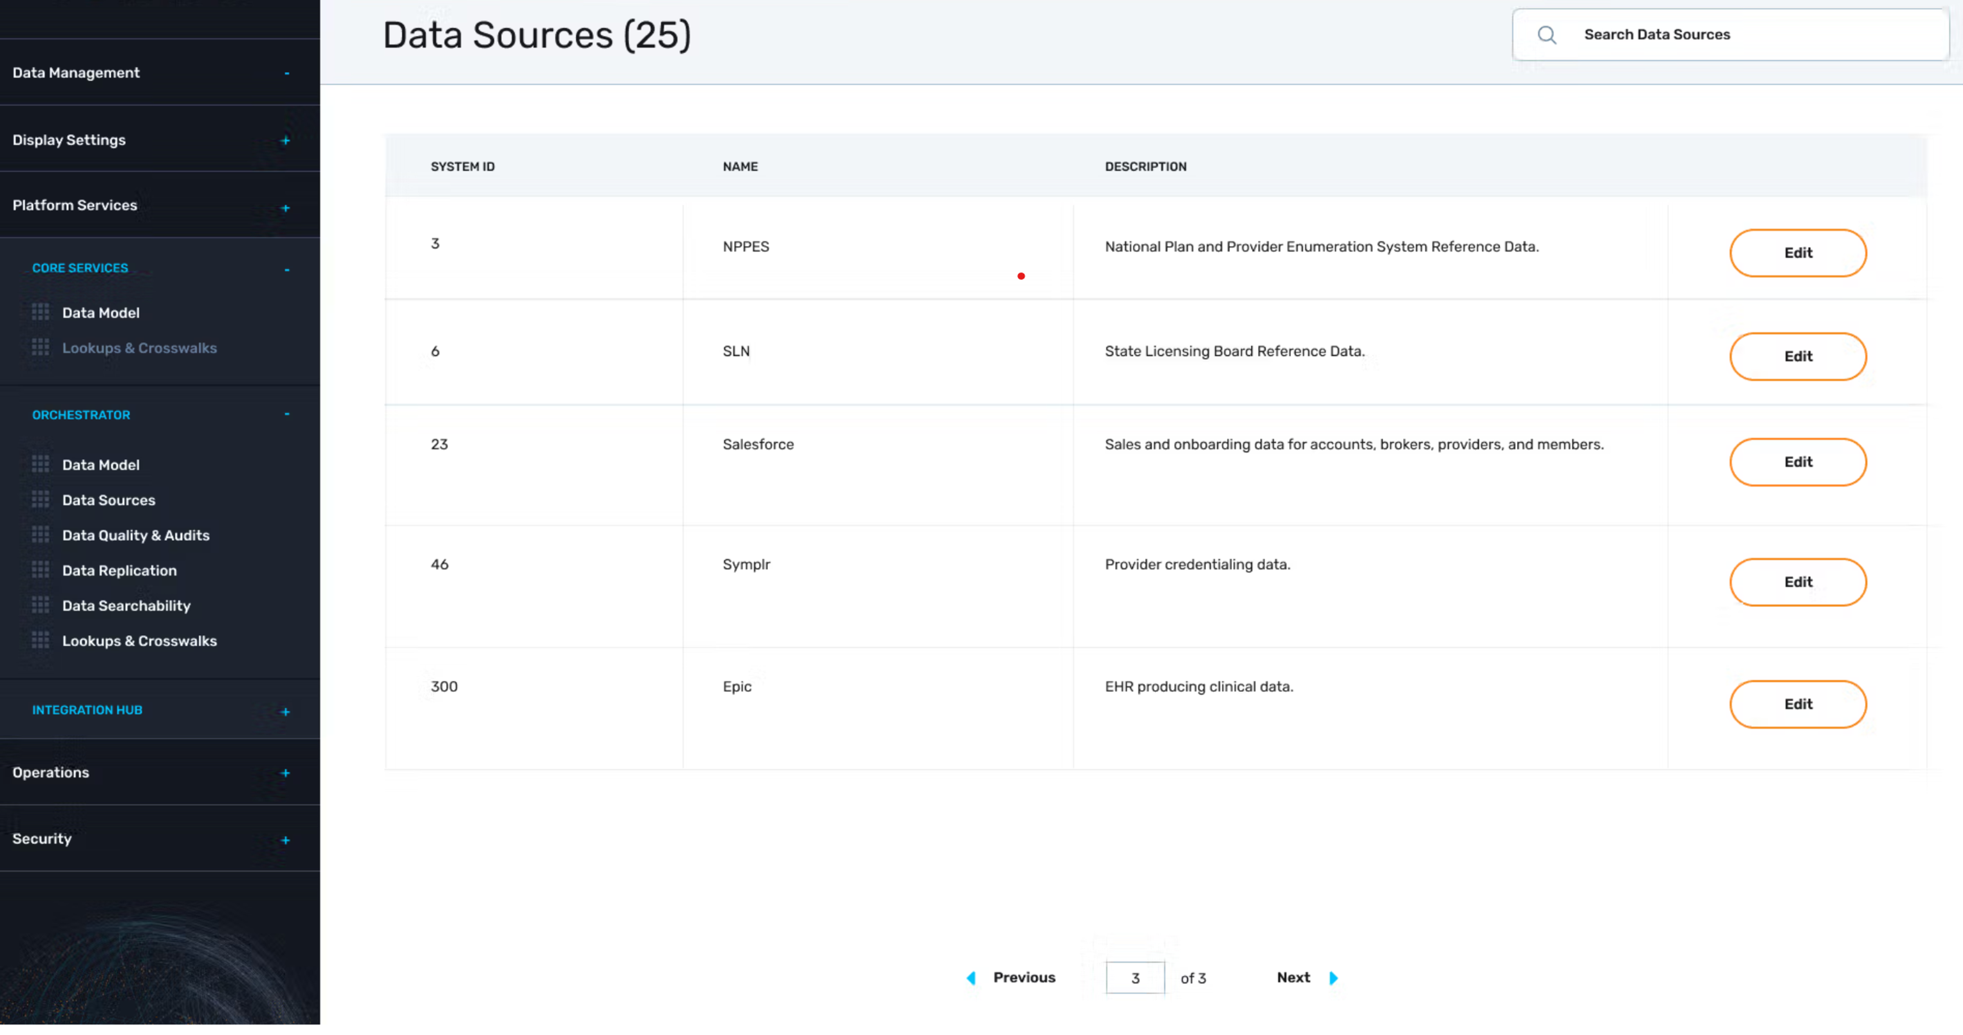Click grid icon beside Data Replication
The image size is (1963, 1035).
[x=40, y=570]
